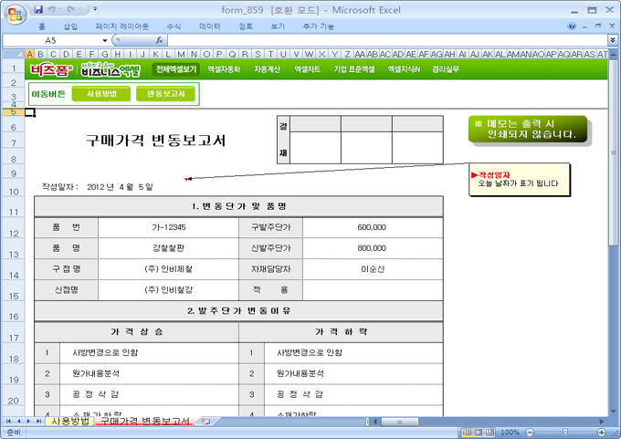This screenshot has width=621, height=439.
Task: Open the 수식 ribbon tab
Action: point(174,26)
